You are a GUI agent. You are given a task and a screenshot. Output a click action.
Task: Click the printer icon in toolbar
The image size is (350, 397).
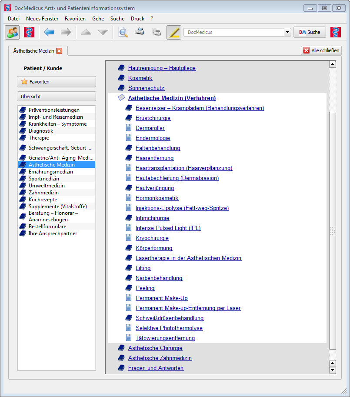click(x=140, y=32)
